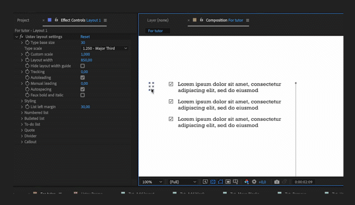355x205 pixels.
Task: Expand the Manual leading property
Action: [x=22, y=84]
